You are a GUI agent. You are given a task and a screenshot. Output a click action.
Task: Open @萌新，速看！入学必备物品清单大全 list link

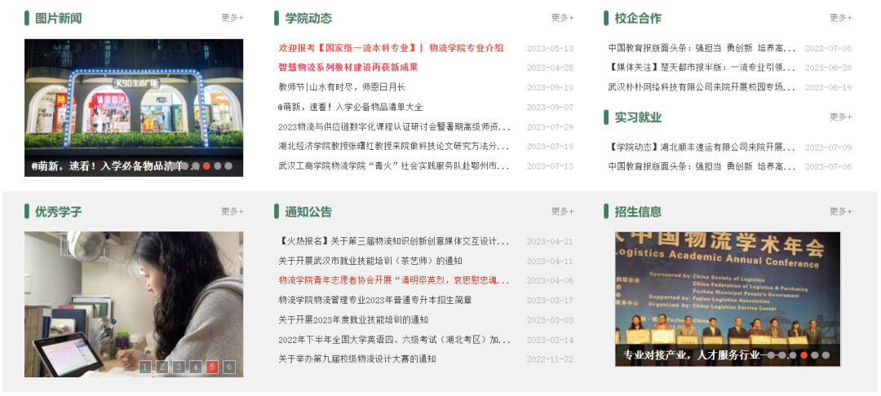click(x=351, y=107)
